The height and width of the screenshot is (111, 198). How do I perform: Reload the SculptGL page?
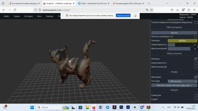15,10
